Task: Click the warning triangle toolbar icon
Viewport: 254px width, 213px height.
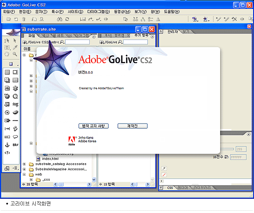Action: point(158,19)
